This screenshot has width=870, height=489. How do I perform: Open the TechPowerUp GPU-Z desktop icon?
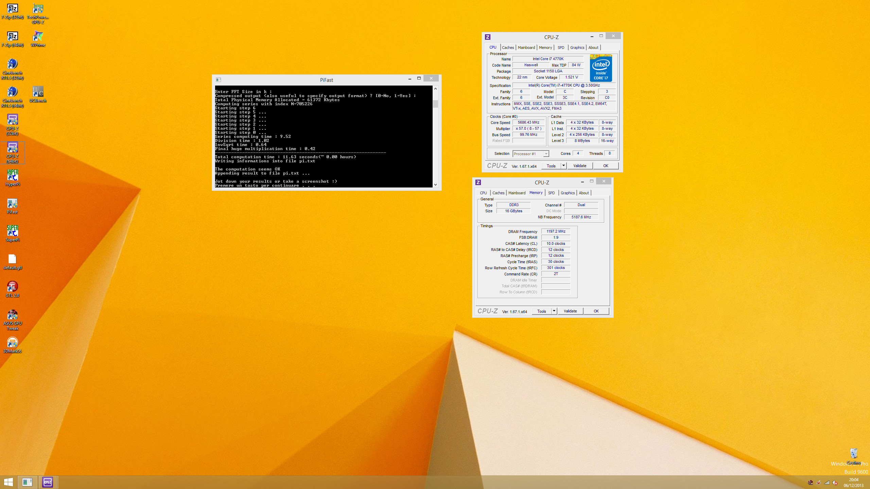click(38, 14)
